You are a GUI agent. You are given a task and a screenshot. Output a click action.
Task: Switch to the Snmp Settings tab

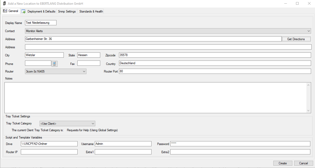67,11
